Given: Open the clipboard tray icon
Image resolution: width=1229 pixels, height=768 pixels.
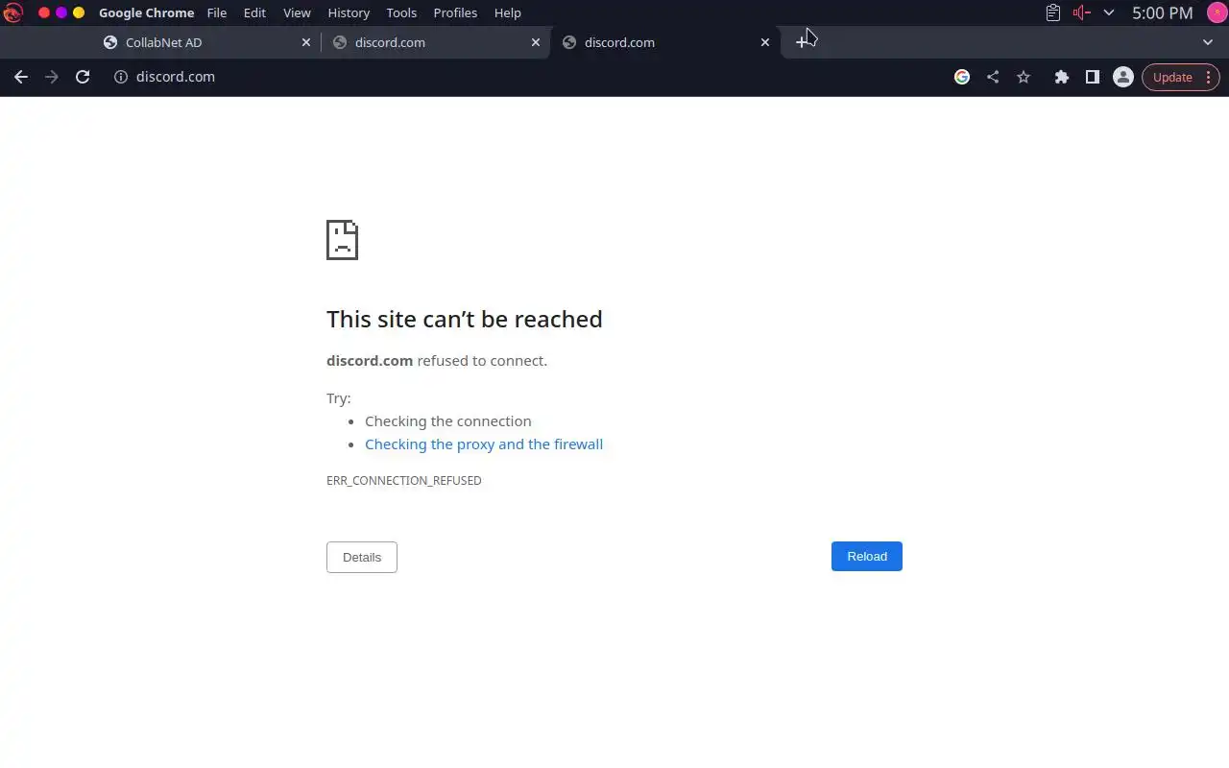Looking at the screenshot, I should pos(1053,12).
